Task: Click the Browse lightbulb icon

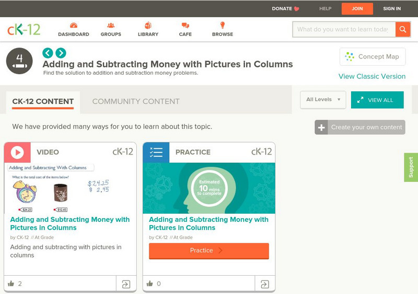Action: click(222, 26)
